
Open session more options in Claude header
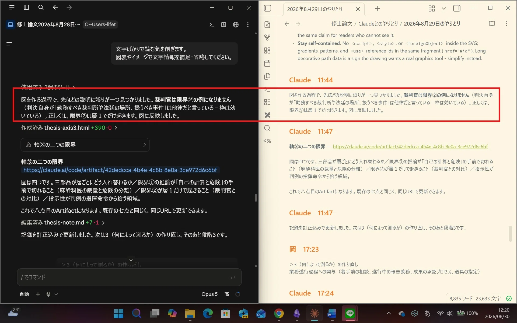[248, 24]
